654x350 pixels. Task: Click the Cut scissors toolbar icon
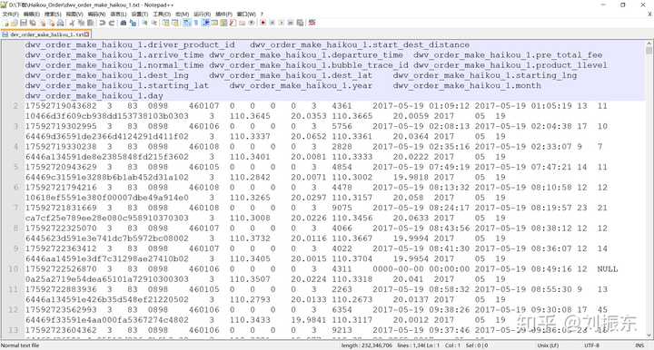(x=72, y=23)
